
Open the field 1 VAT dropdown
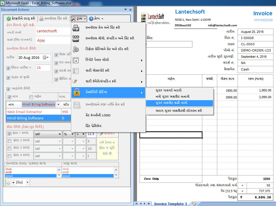[60, 134]
